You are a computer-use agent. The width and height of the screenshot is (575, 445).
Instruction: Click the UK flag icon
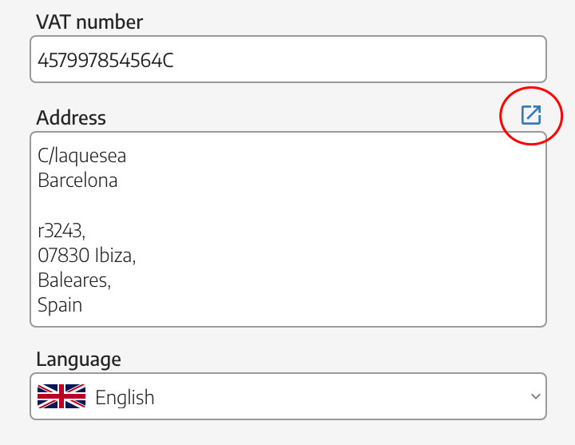[61, 396]
